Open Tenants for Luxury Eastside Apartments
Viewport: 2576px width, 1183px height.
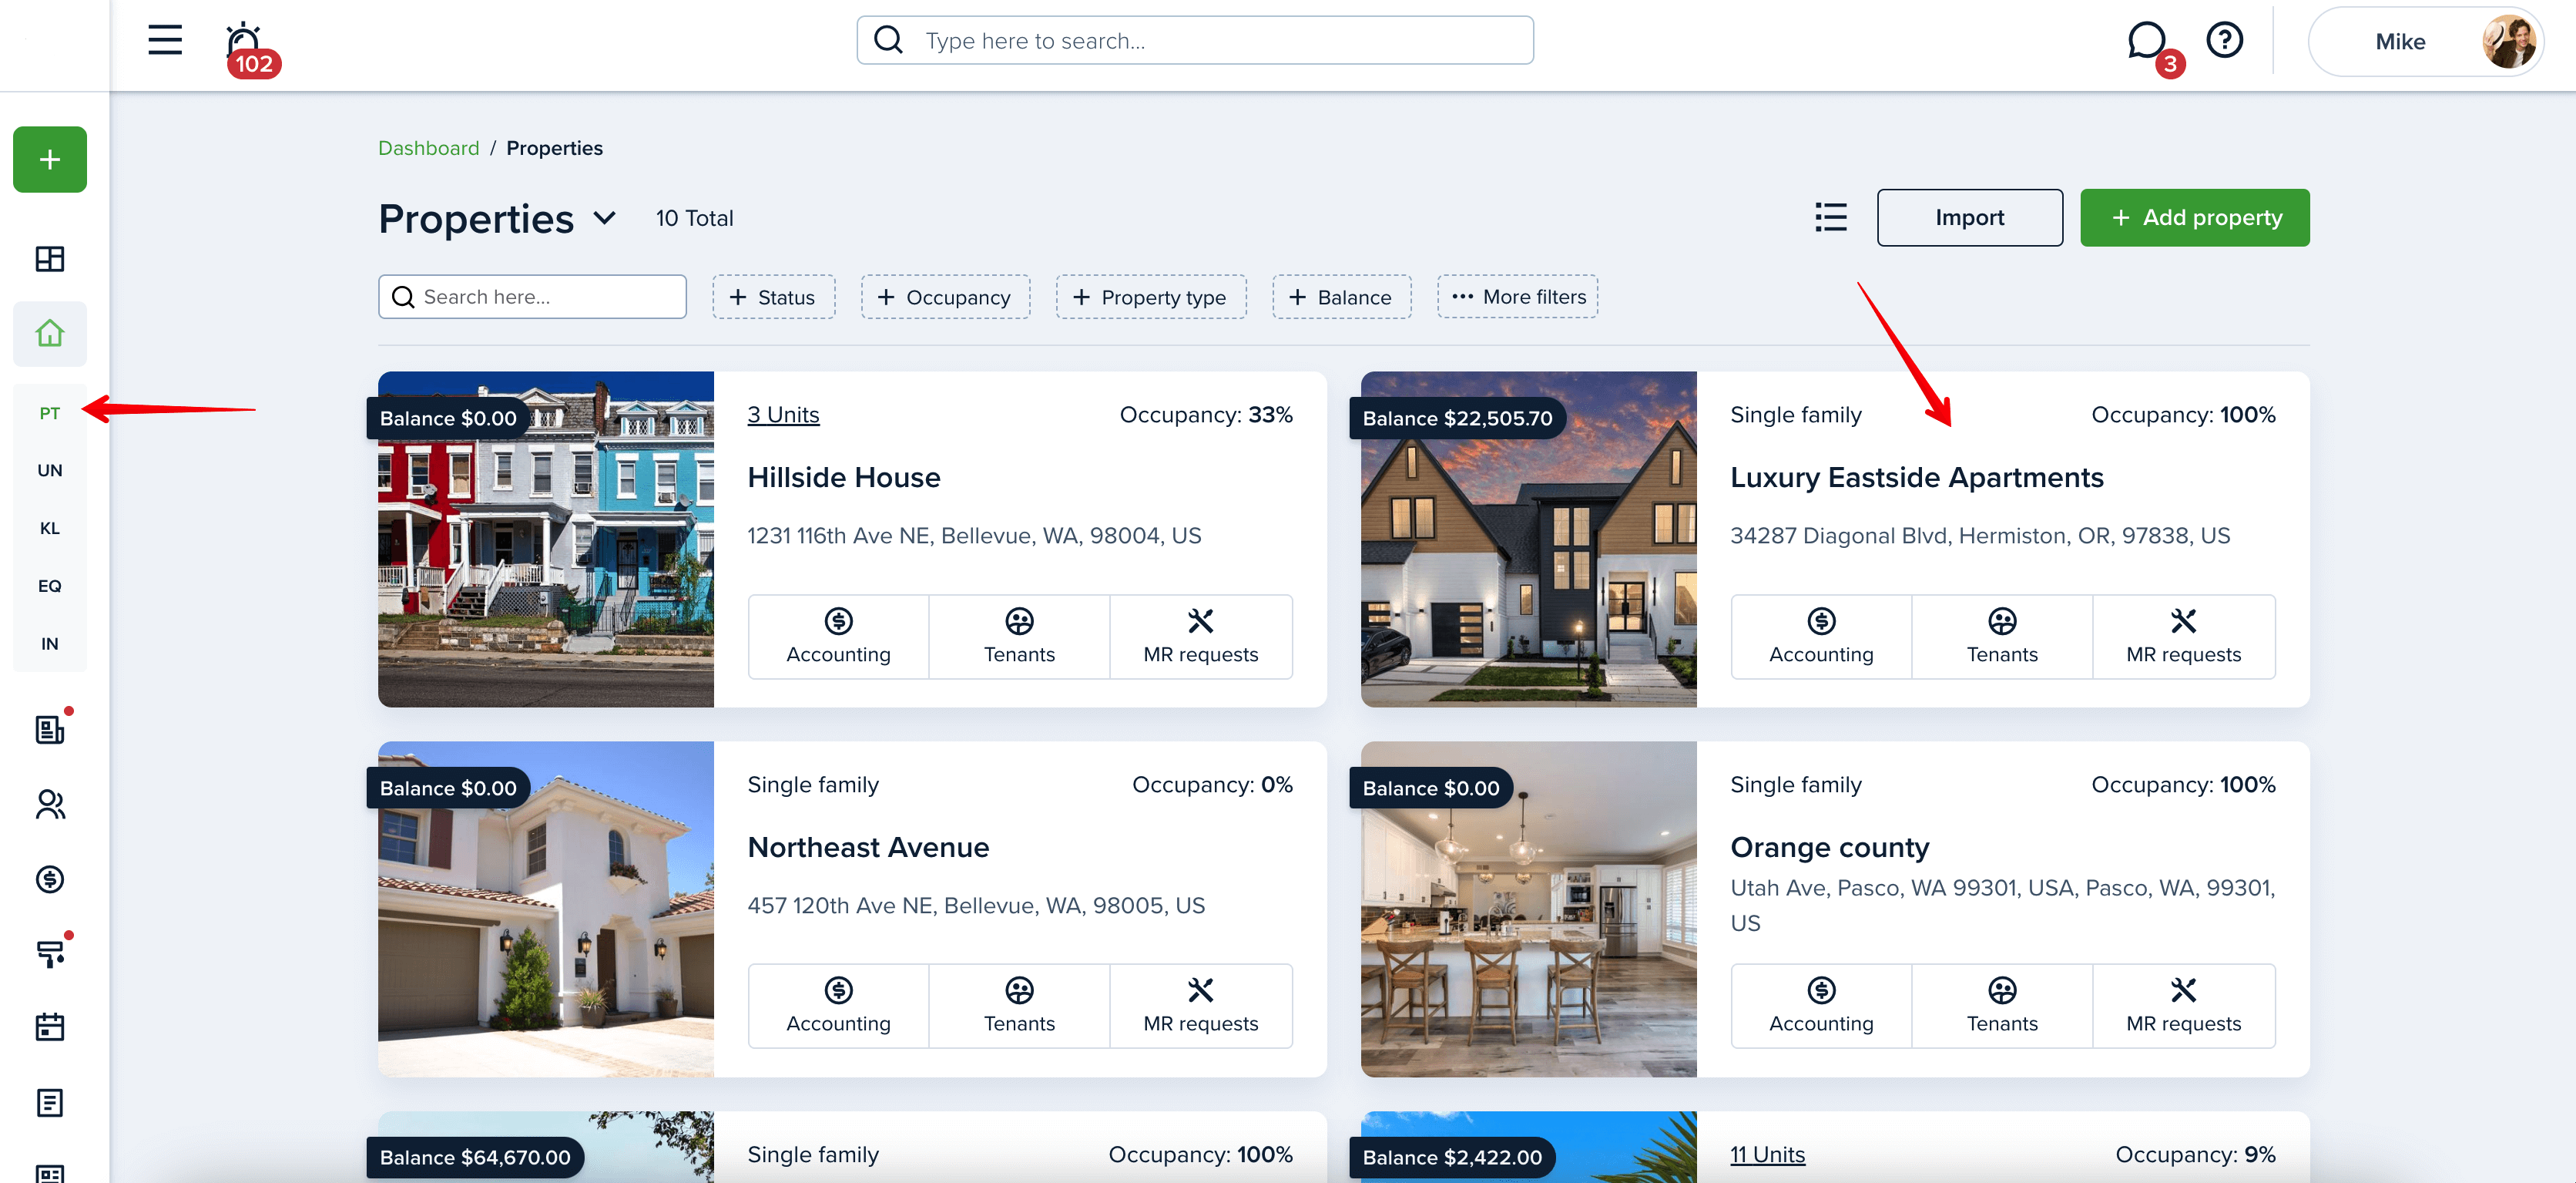2002,637
